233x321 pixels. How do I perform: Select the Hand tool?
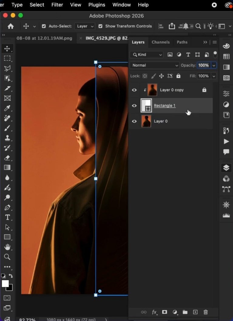tap(7, 247)
